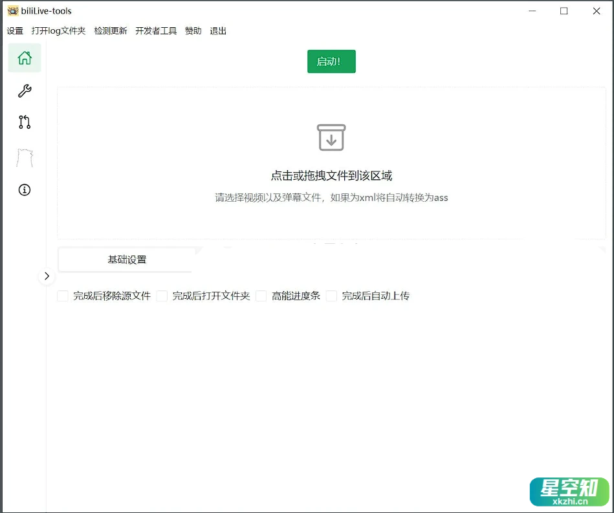Enable 完成后自动上传 option
The image size is (614, 513).
click(x=332, y=296)
